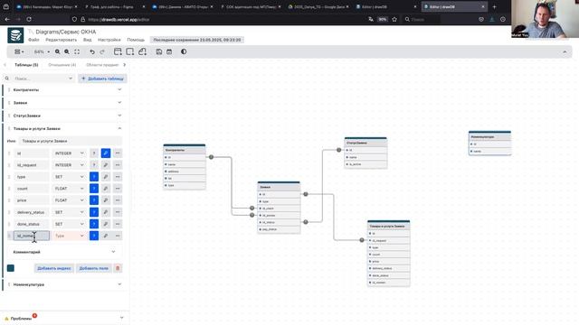Click the drawDB logo icon

[15, 35]
